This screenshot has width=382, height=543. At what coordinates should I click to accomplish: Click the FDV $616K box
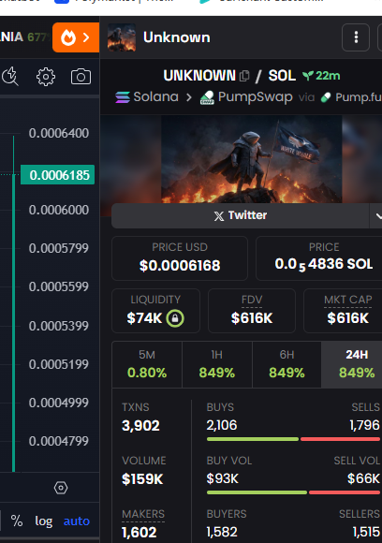(x=252, y=311)
